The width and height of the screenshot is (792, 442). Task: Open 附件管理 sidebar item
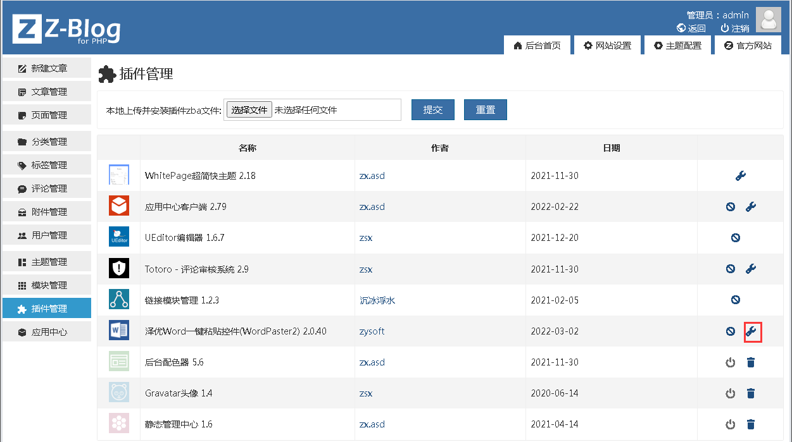(x=47, y=212)
